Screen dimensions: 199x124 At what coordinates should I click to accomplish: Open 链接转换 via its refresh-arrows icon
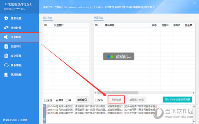(x=6, y=28)
